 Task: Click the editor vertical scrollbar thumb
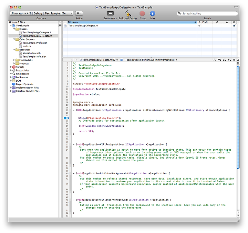[x=238, y=117]
